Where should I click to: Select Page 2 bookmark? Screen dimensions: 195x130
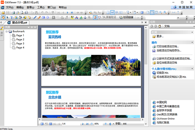point(20,40)
